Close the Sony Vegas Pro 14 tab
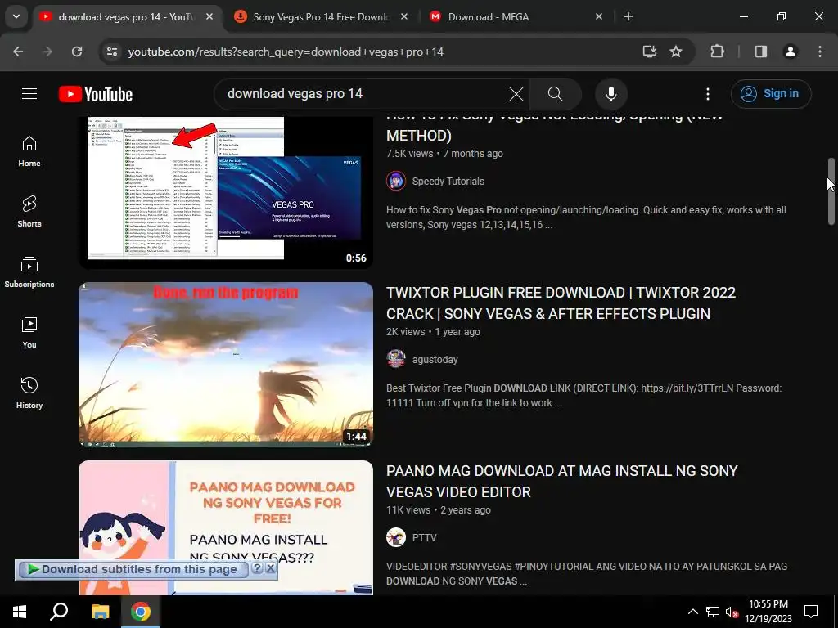 (x=404, y=16)
